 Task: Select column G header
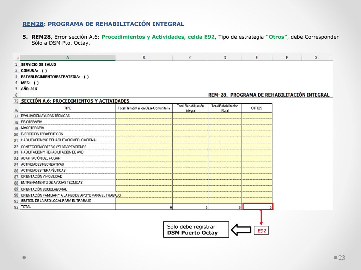[316, 58]
